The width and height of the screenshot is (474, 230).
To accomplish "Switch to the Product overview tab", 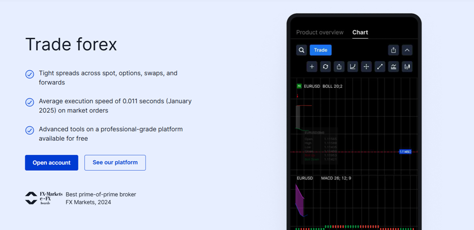I will pos(320,32).
